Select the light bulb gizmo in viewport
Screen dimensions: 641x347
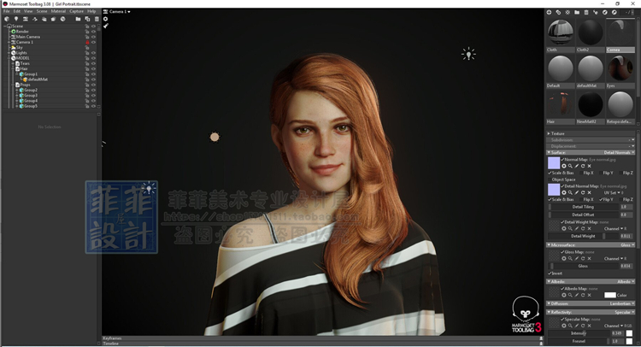468,54
